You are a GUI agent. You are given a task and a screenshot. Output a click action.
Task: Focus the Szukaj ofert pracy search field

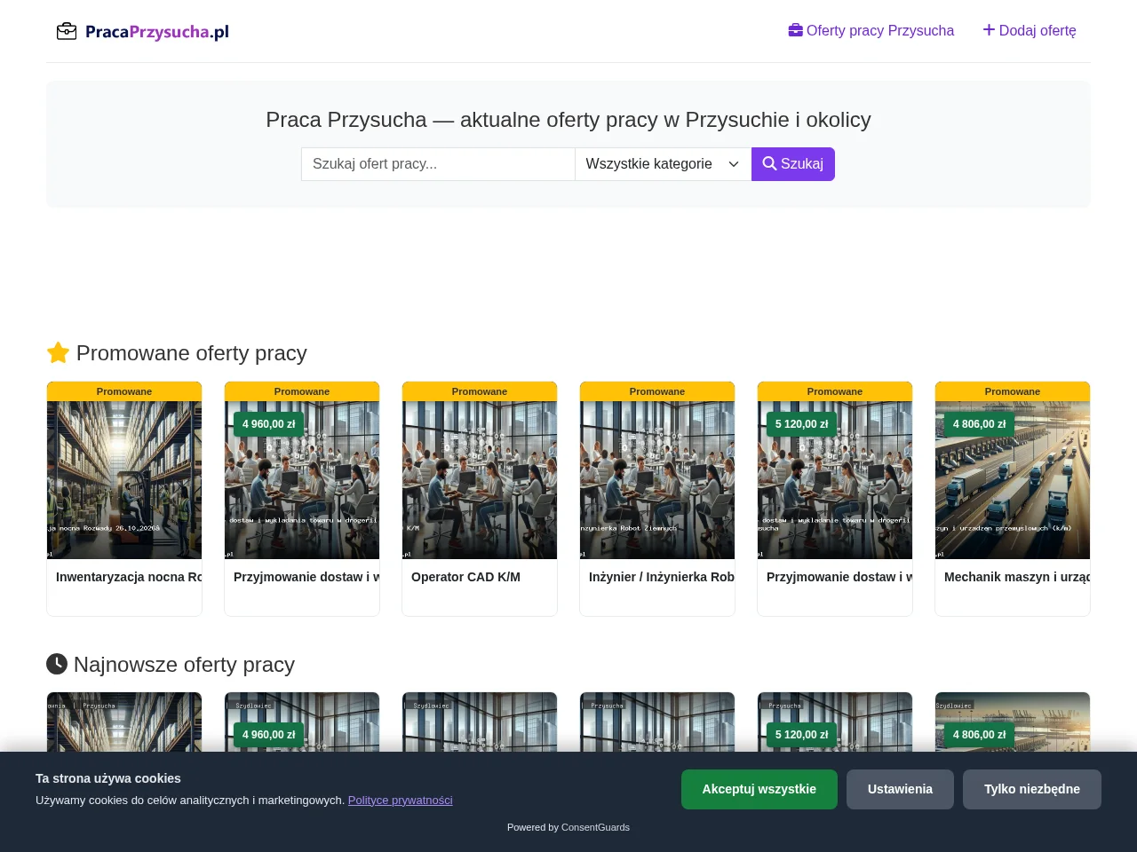[x=438, y=164]
